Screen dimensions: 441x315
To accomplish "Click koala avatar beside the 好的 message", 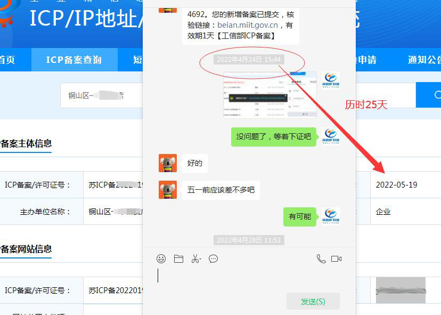I will click(x=167, y=163).
